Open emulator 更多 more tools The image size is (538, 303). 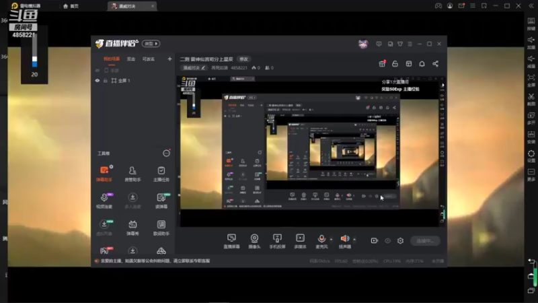click(531, 174)
